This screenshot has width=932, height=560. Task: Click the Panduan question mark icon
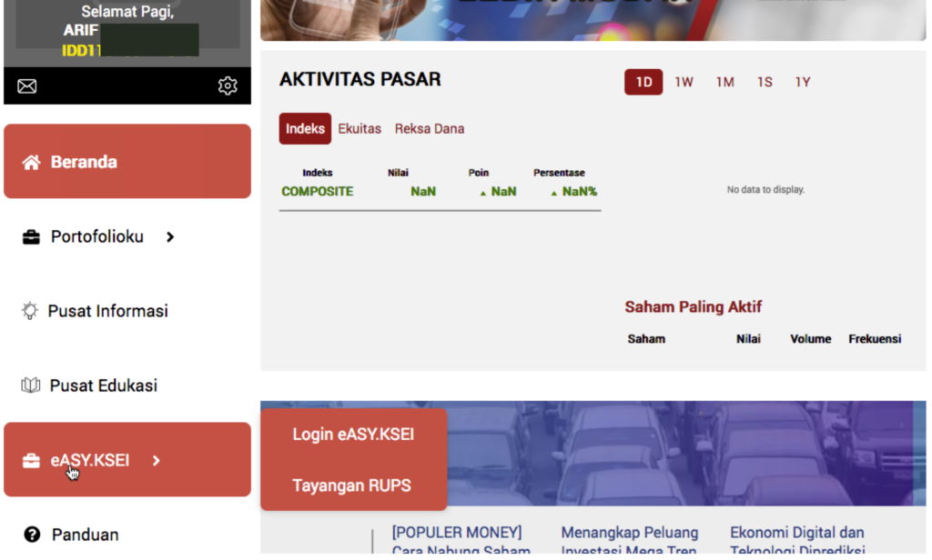coord(32,535)
